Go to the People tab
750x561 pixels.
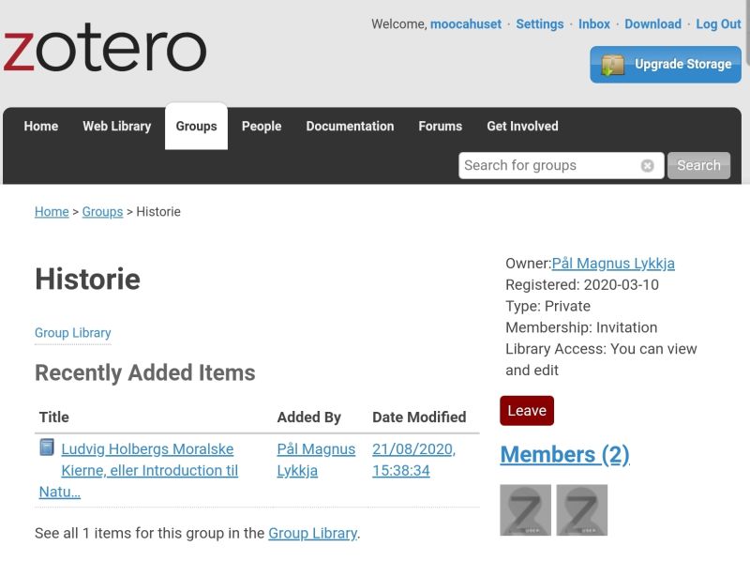(262, 126)
